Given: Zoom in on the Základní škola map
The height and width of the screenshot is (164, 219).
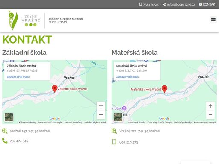Looking at the screenshot, I should click(x=101, y=106).
